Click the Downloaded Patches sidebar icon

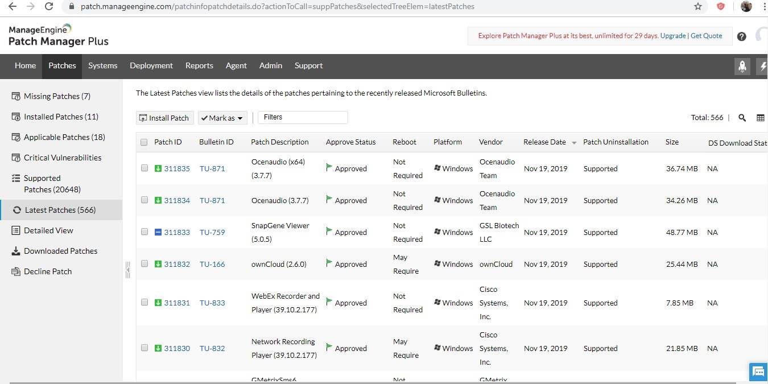pos(15,251)
